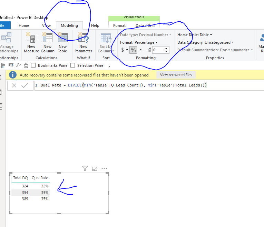Open the Home Table dropdown
264x227 pixels.
pyautogui.click(x=195, y=35)
